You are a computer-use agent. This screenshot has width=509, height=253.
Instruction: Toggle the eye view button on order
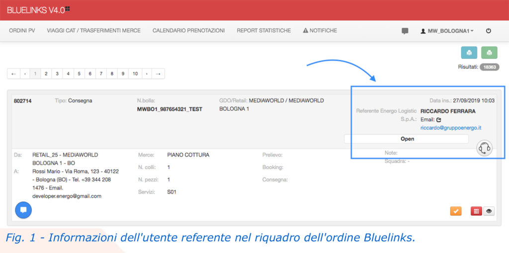pyautogui.click(x=489, y=211)
